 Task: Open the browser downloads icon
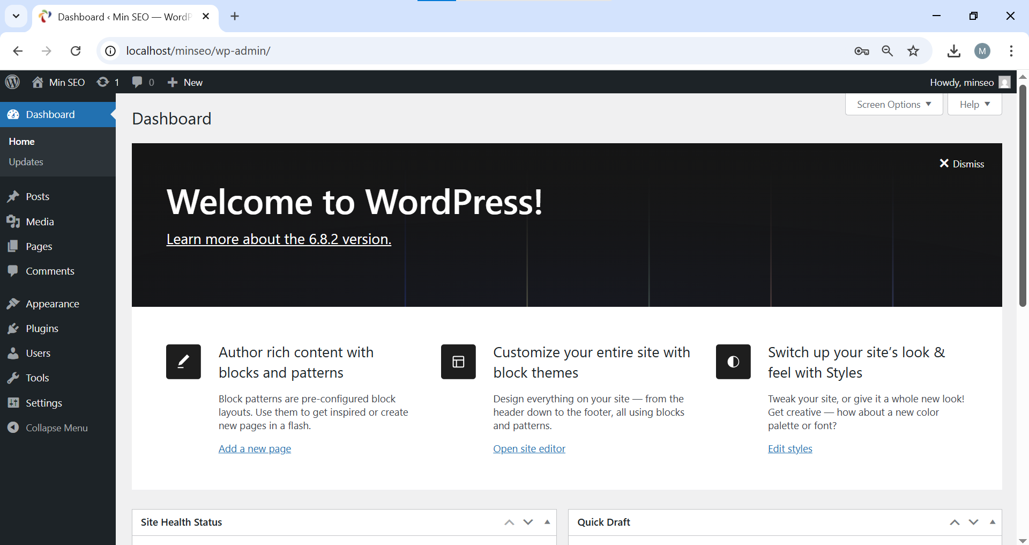click(954, 51)
